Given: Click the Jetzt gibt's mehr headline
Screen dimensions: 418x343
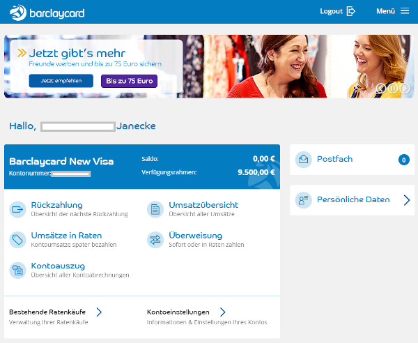Looking at the screenshot, I should (x=77, y=53).
